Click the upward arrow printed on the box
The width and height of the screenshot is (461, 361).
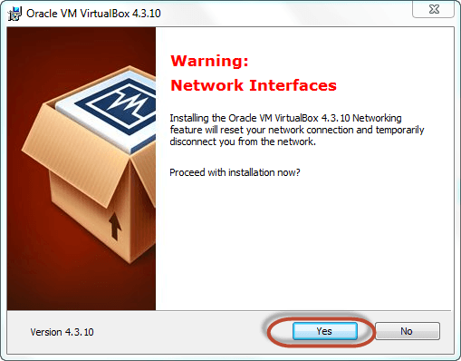pyautogui.click(x=115, y=226)
